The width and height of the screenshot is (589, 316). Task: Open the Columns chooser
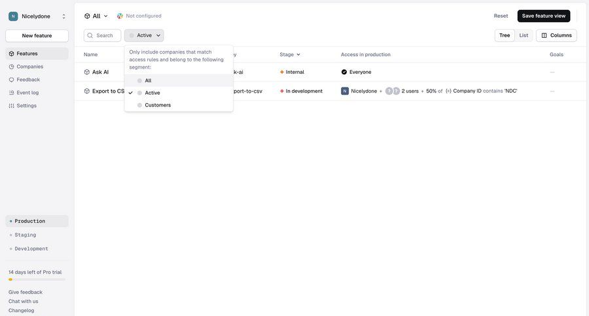tap(556, 35)
